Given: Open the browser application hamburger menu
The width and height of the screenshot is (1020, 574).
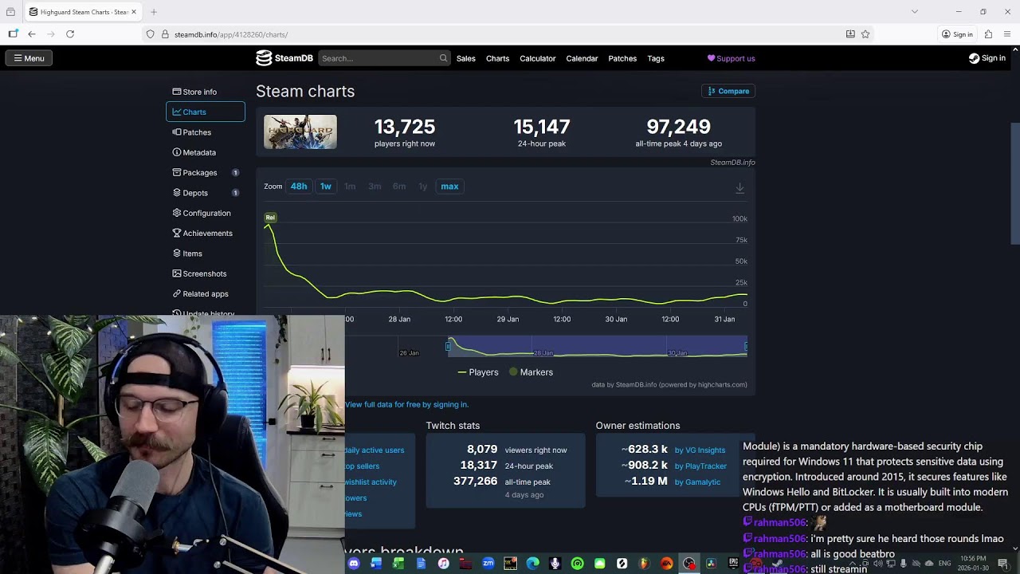Looking at the screenshot, I should (x=1007, y=34).
